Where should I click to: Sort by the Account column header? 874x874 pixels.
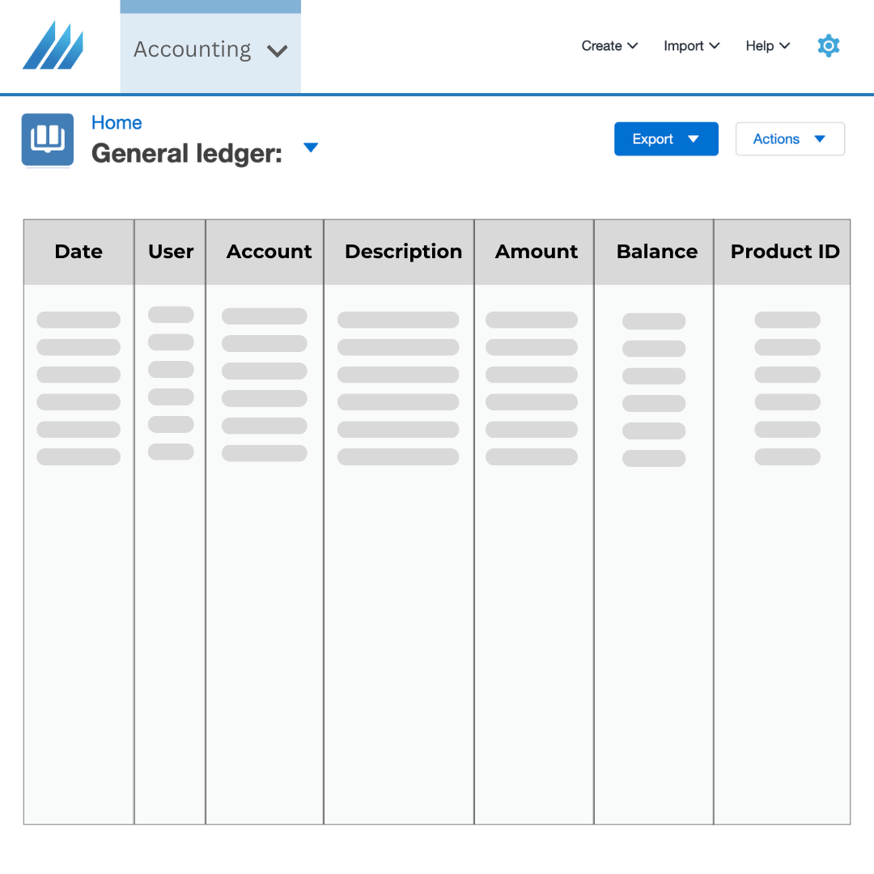point(265,252)
